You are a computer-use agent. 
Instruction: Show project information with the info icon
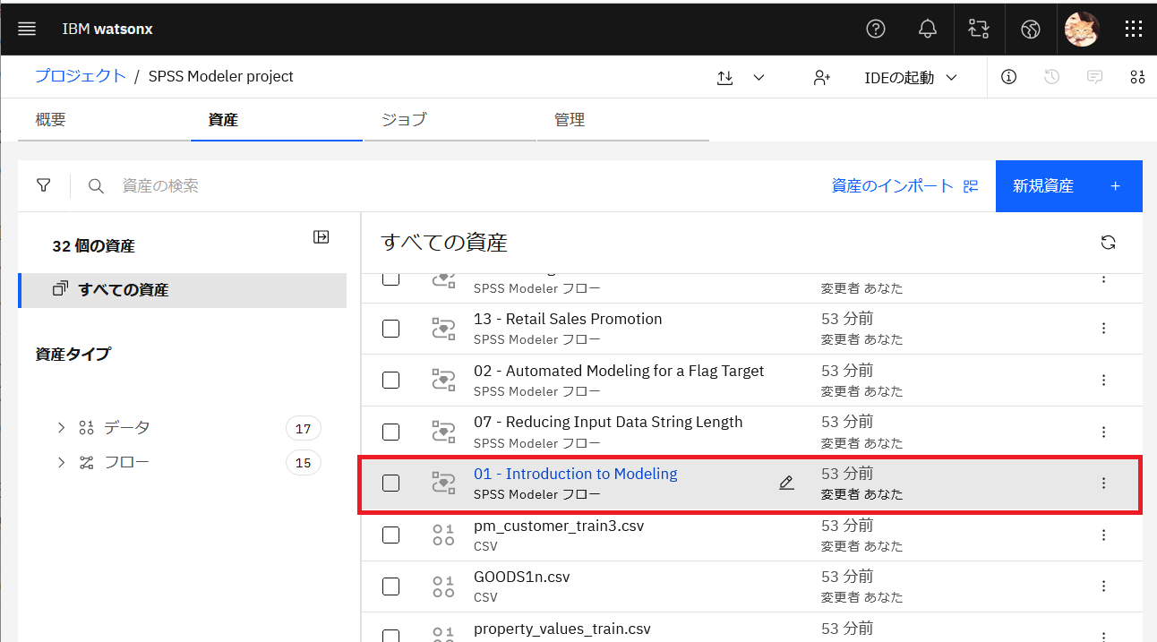tap(1008, 77)
